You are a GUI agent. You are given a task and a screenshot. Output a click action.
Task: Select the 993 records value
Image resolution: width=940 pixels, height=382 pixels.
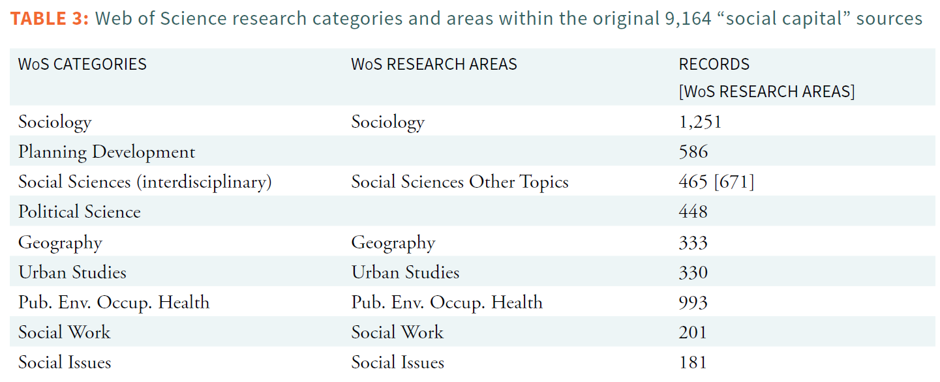693,302
